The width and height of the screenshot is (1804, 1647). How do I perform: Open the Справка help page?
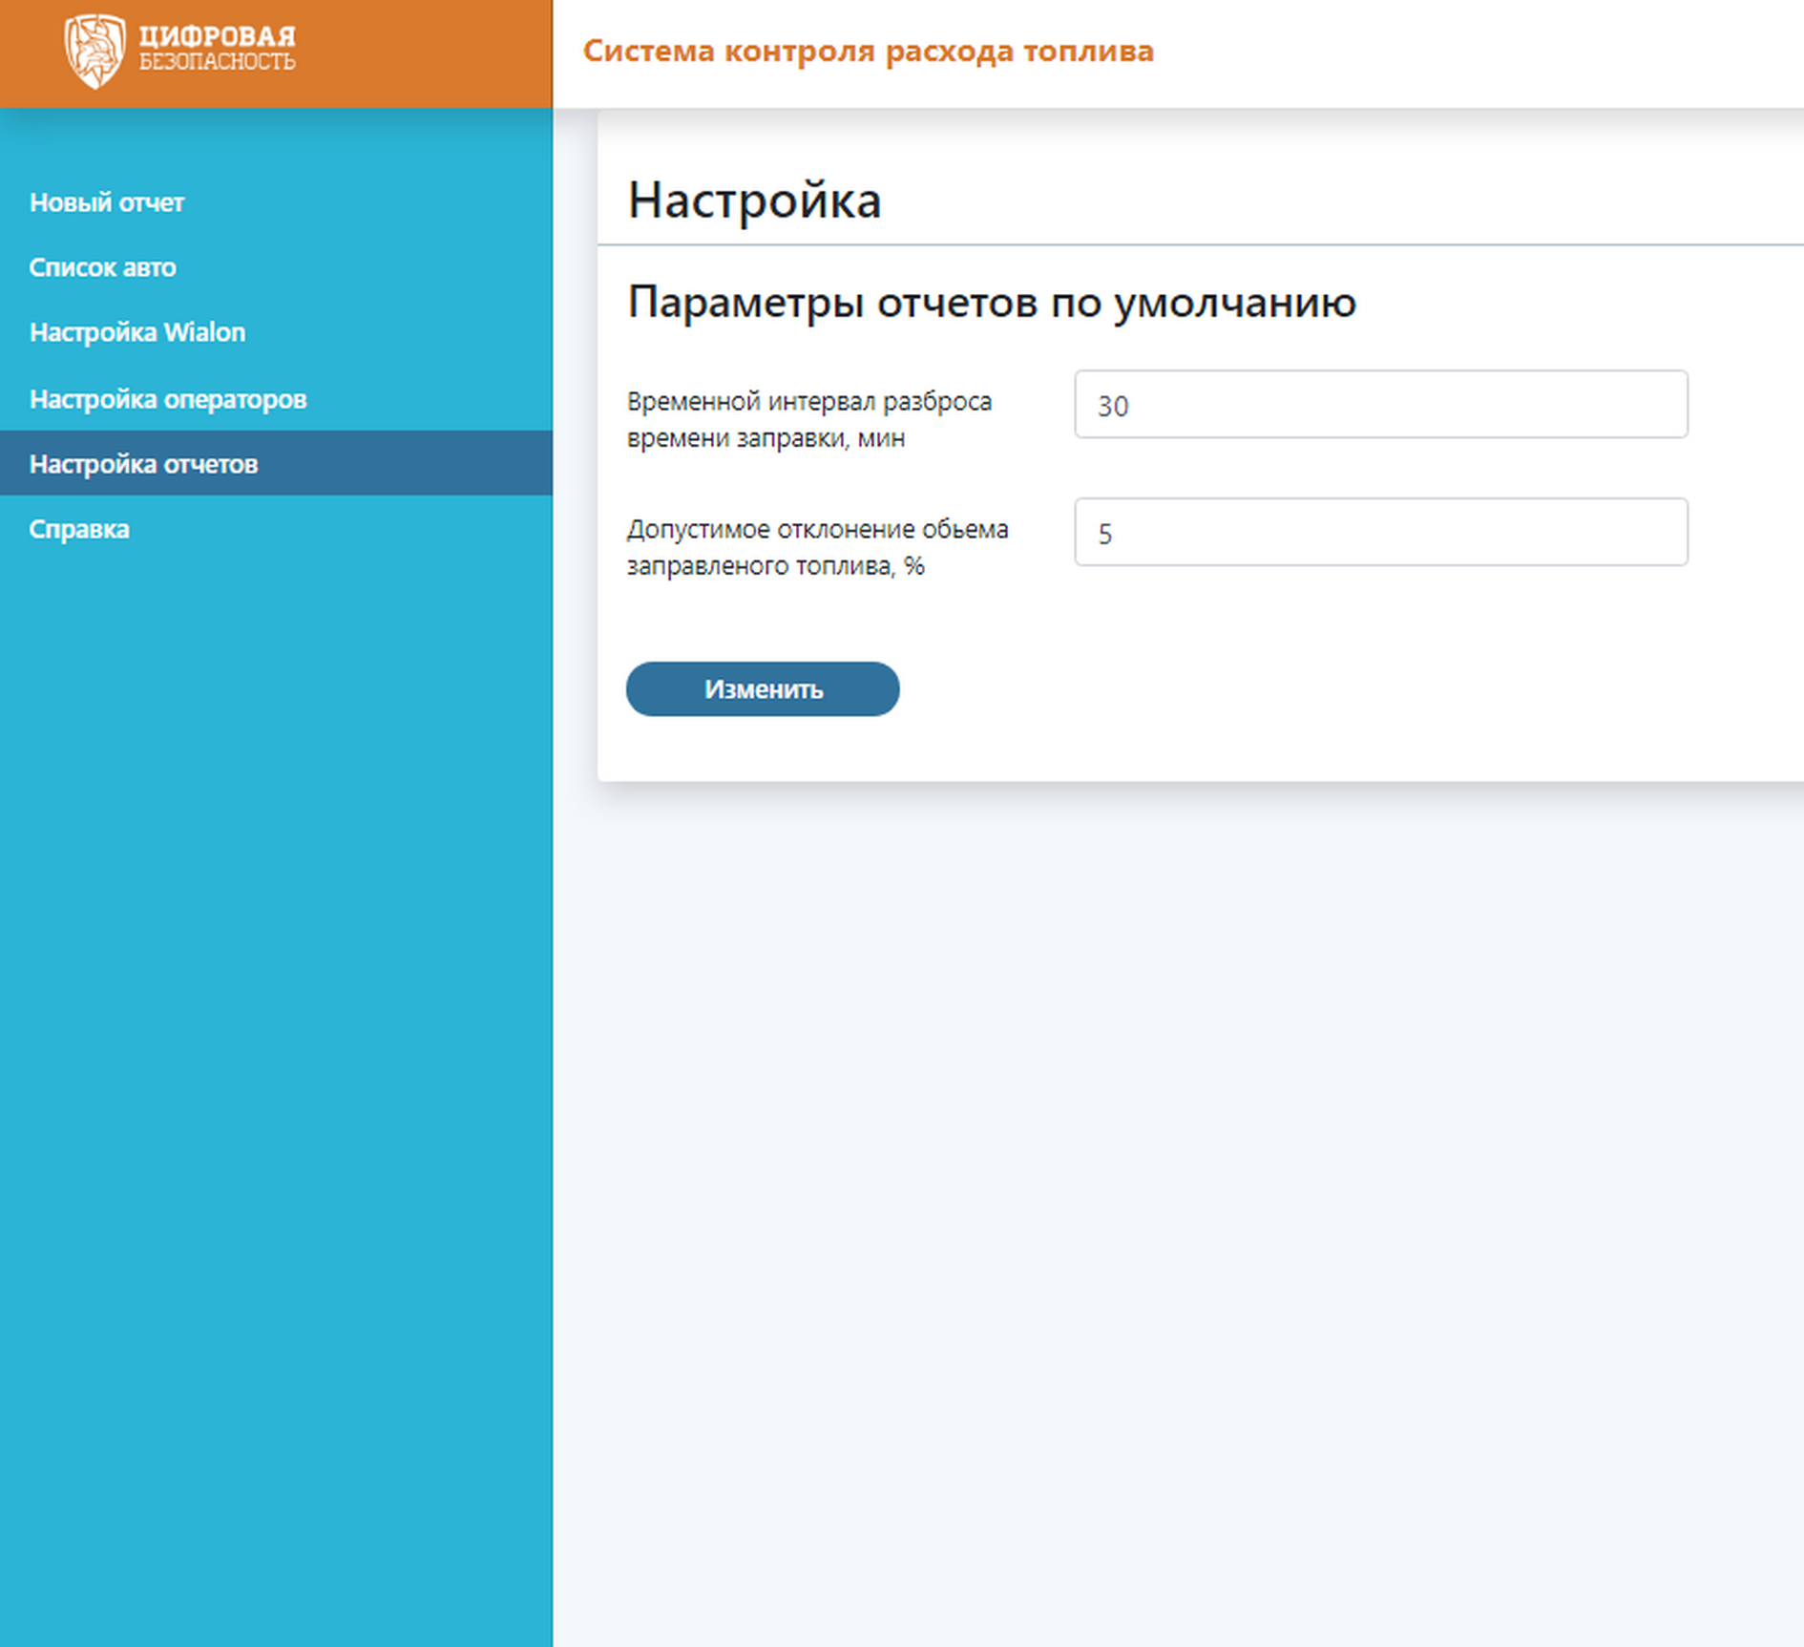pos(79,529)
